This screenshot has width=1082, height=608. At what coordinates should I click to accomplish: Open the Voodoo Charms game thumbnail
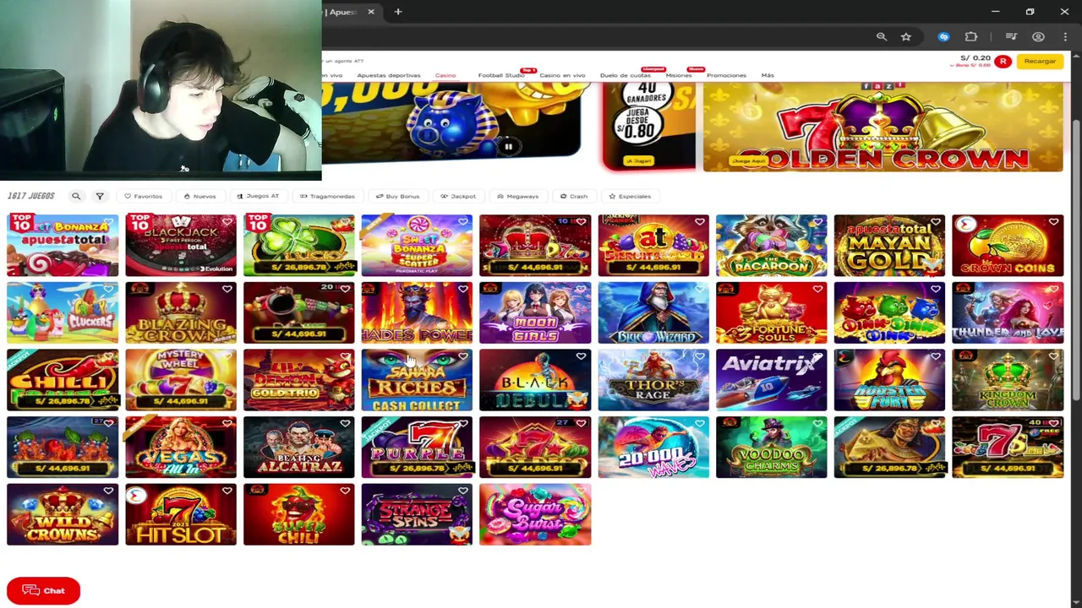[771, 448]
